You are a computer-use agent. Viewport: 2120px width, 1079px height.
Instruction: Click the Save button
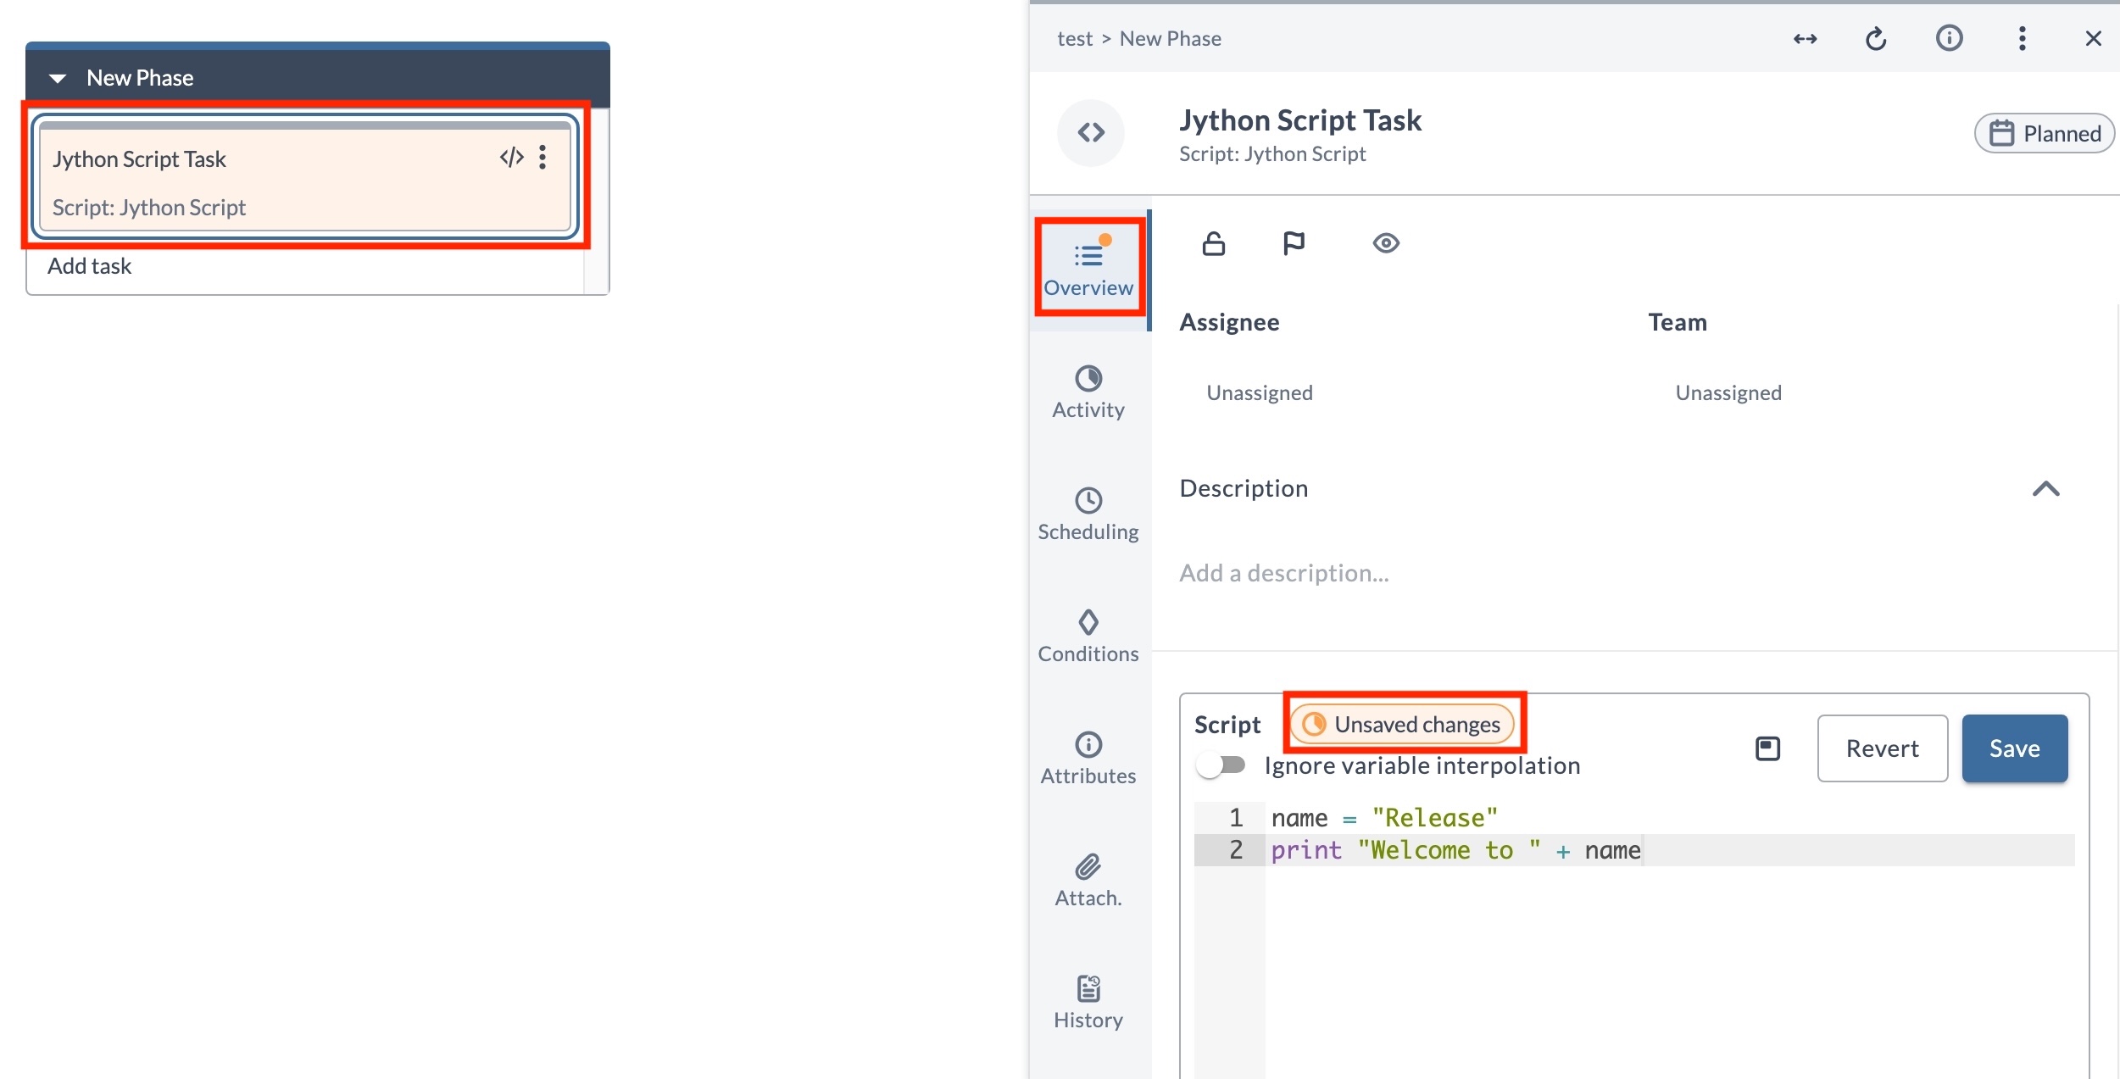(x=2014, y=748)
